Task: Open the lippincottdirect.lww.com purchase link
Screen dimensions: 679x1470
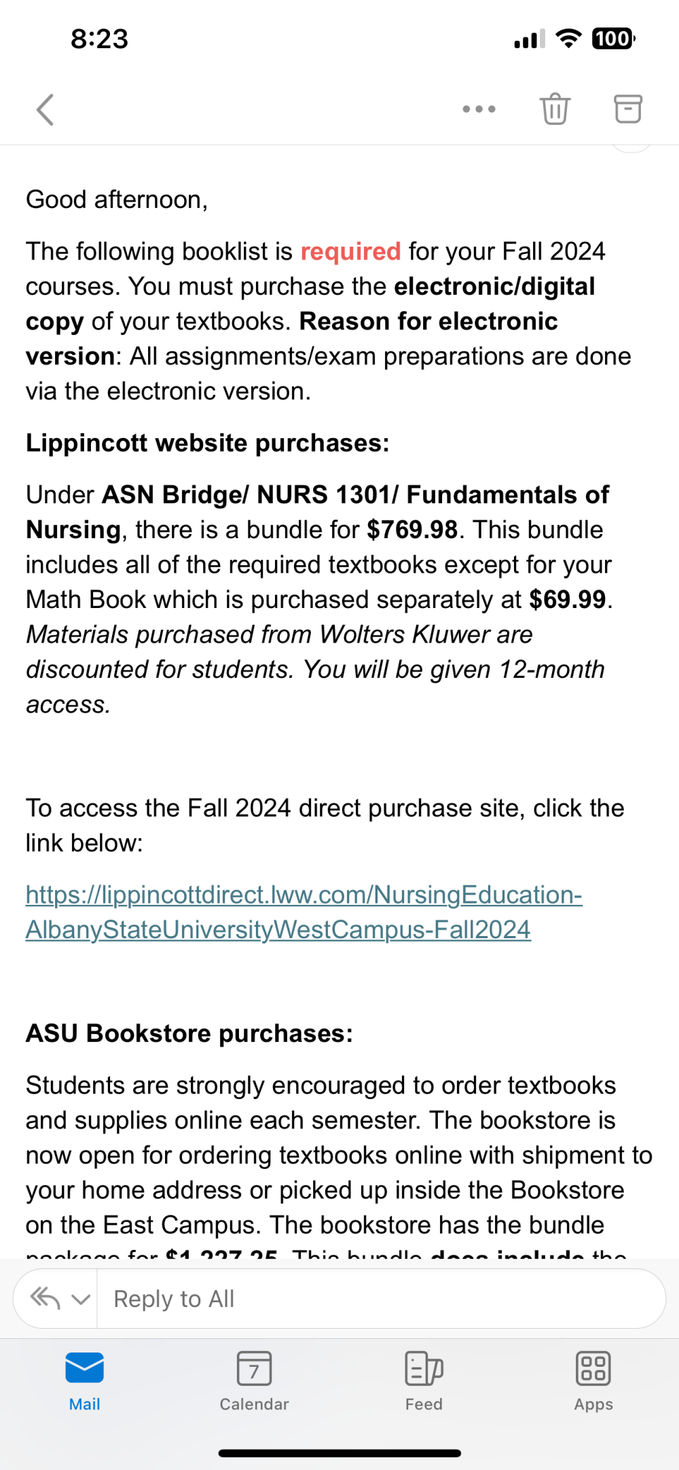Action: click(304, 895)
